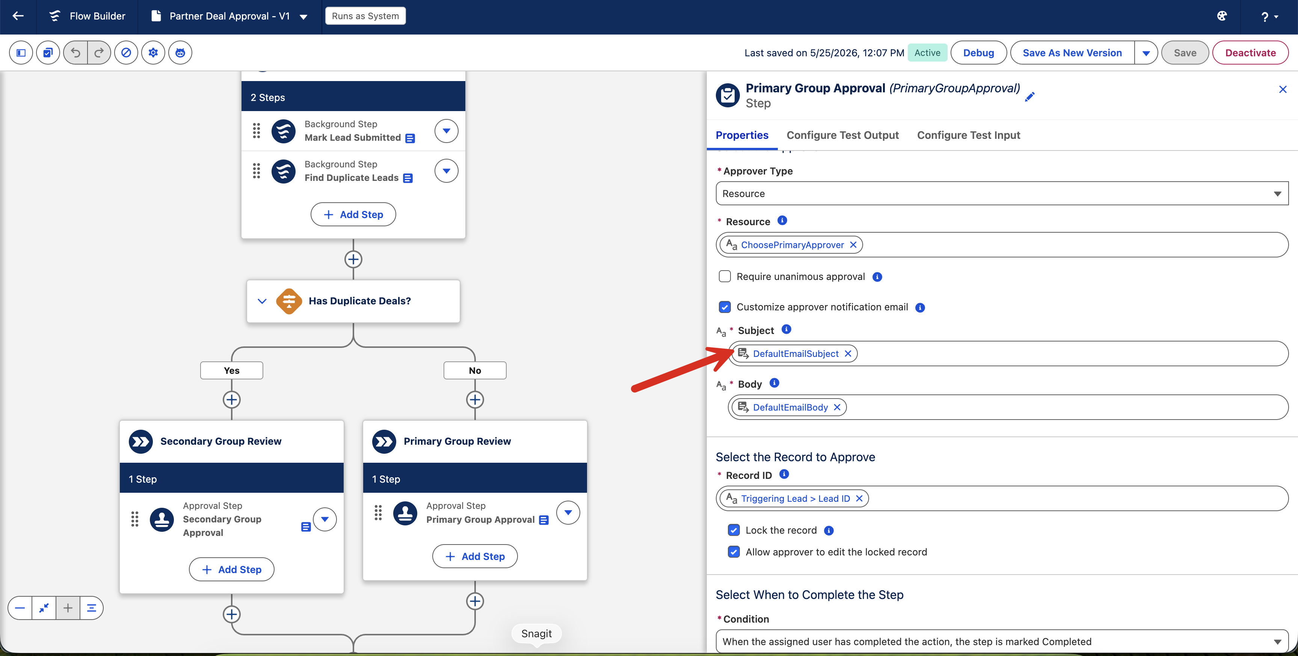Click info icon next to Resource label
The width and height of the screenshot is (1298, 656).
782,221
